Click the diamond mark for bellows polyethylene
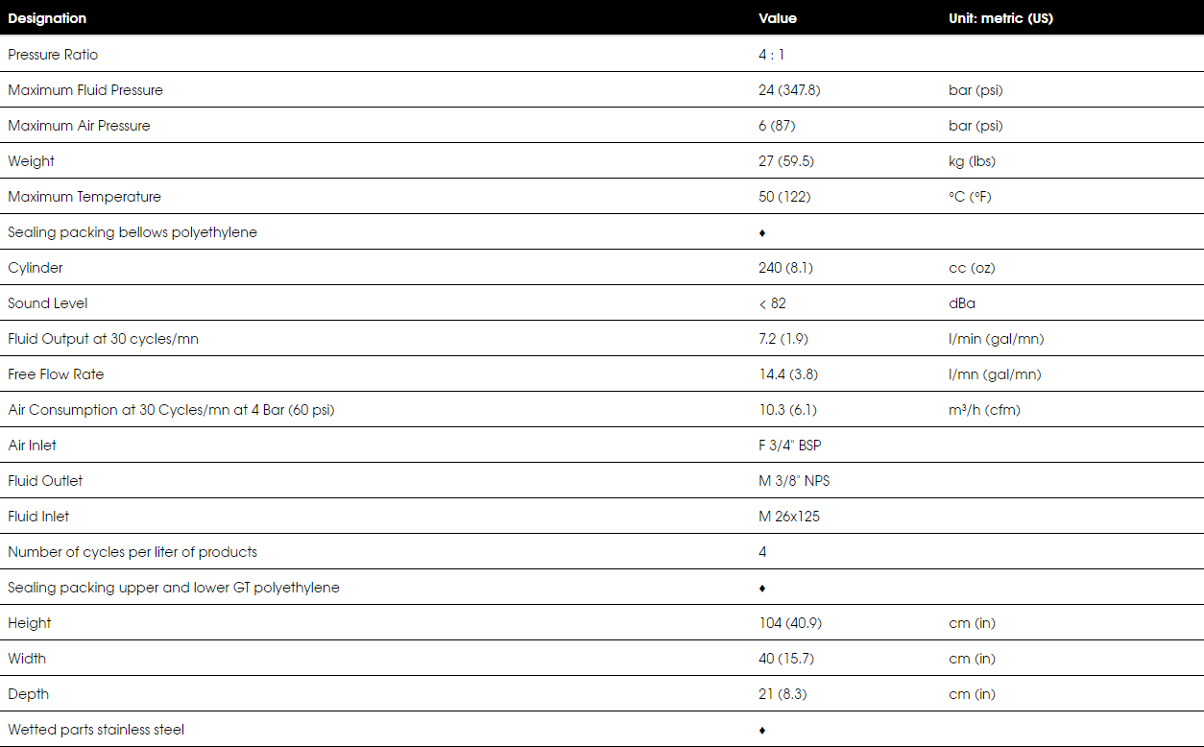Screen dimensions: 1204x747 [762, 233]
